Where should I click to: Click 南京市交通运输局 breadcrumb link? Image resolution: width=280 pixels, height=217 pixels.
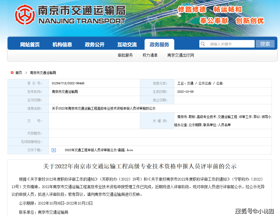[x=43, y=73]
